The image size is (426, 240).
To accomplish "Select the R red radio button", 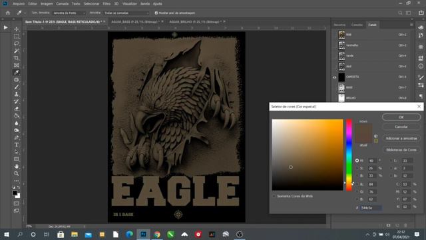I will click(x=357, y=184).
